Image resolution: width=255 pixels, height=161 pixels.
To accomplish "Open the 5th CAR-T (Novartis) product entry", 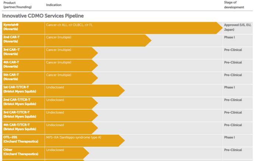I will tap(12, 77).
